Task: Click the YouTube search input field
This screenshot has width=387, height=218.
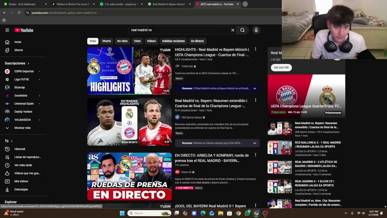Action: pos(179,30)
